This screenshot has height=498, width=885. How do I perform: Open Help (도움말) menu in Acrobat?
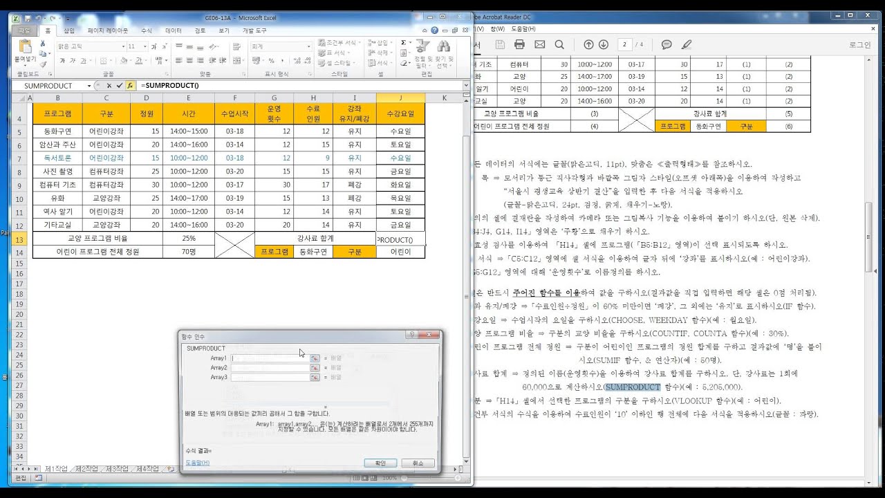pos(523,28)
